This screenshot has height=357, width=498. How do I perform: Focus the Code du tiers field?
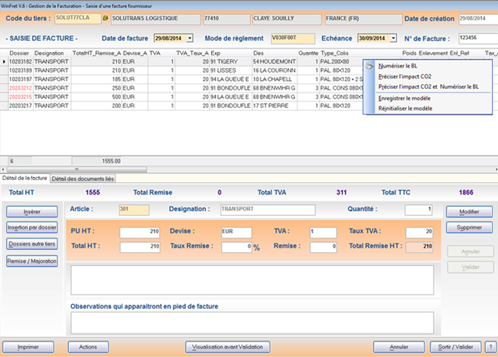tap(78, 19)
